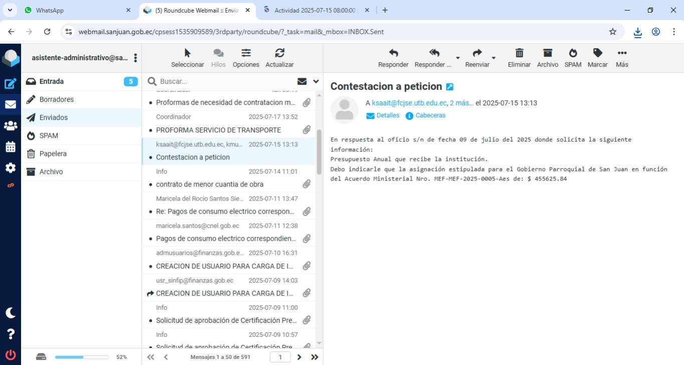Archive message with Archivo icon
Image resolution: width=684 pixels, height=365 pixels.
[x=547, y=53]
